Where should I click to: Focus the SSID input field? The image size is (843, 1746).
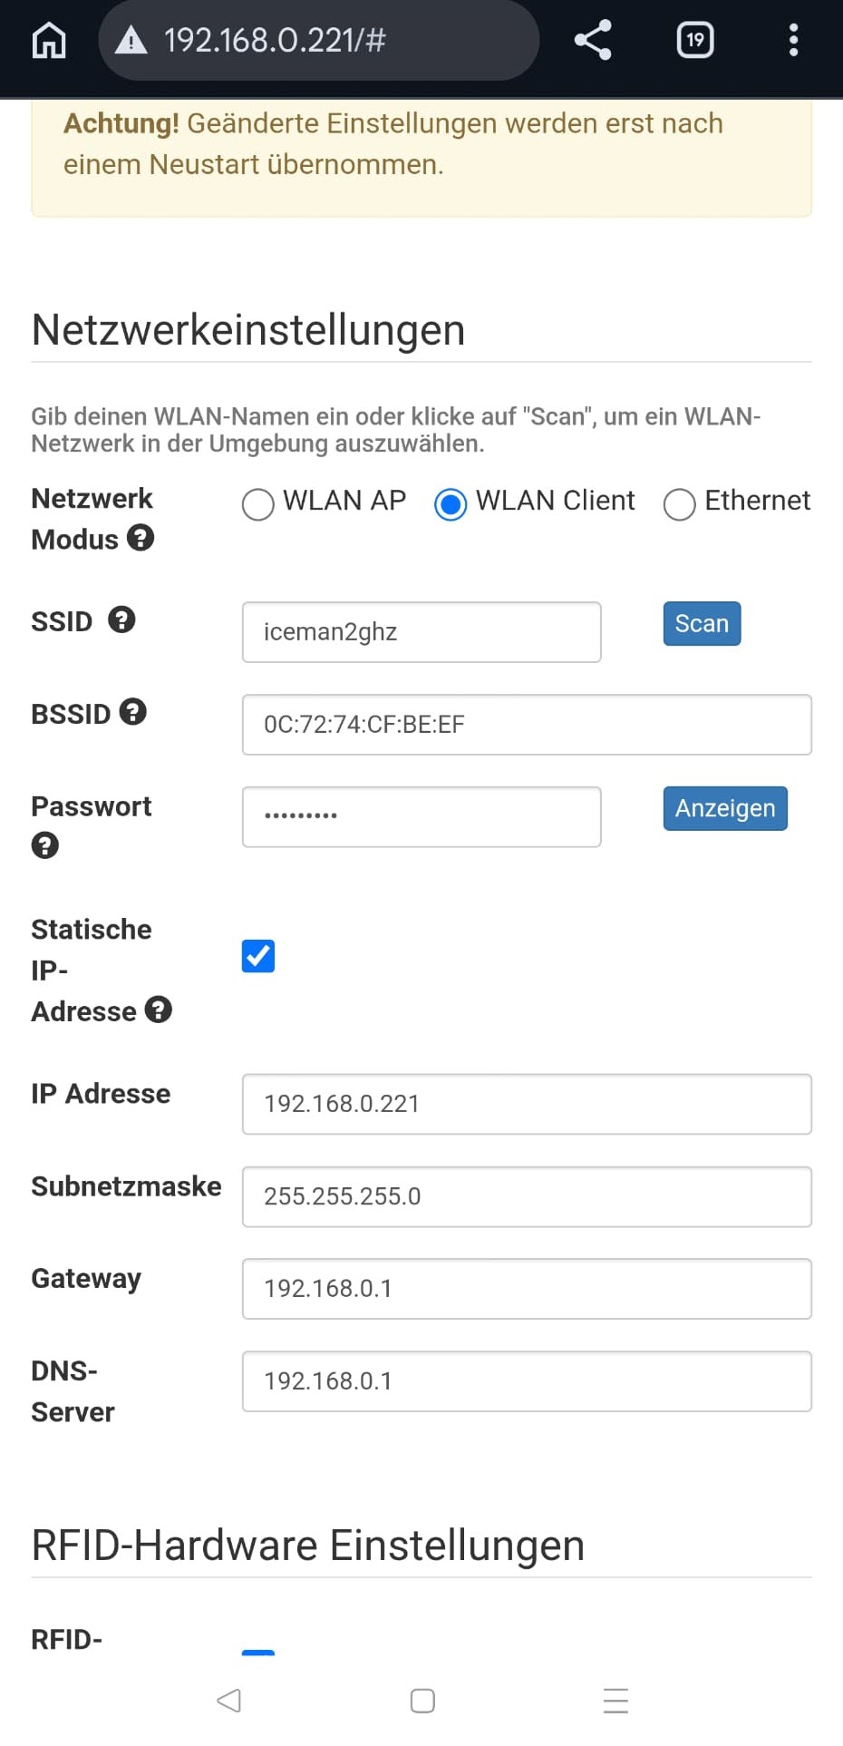(x=421, y=632)
